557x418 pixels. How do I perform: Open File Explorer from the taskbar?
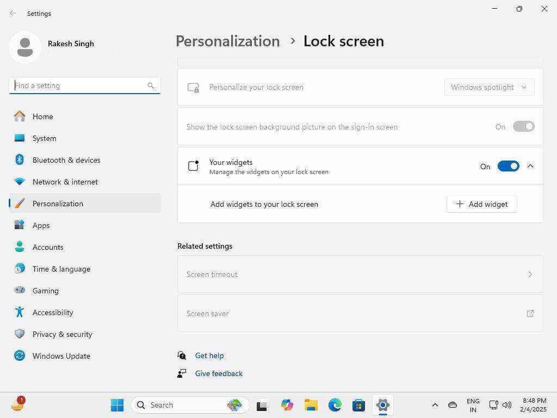[x=311, y=405]
